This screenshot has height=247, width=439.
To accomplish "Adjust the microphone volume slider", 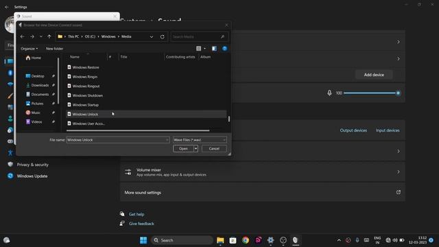I will click(371, 93).
